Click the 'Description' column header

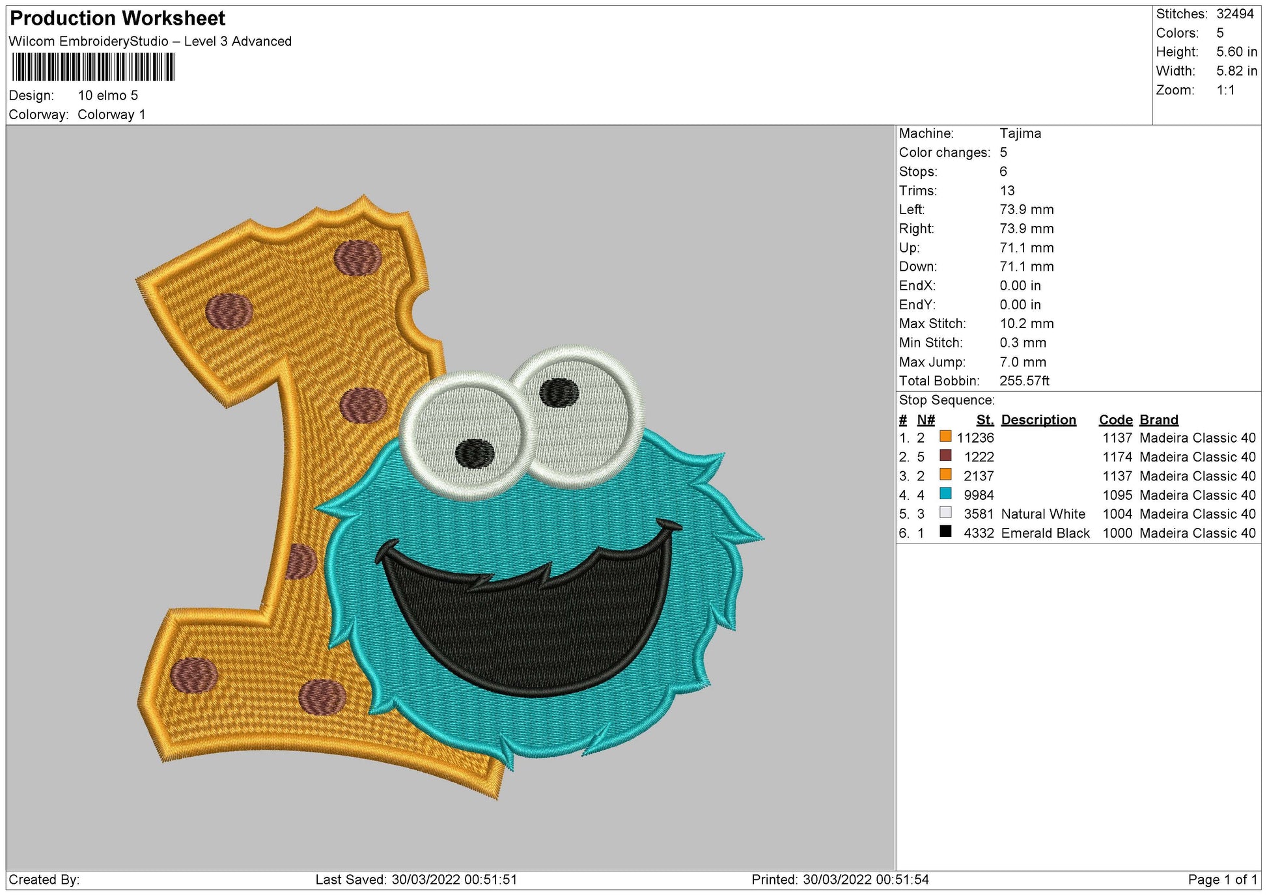pos(1038,420)
